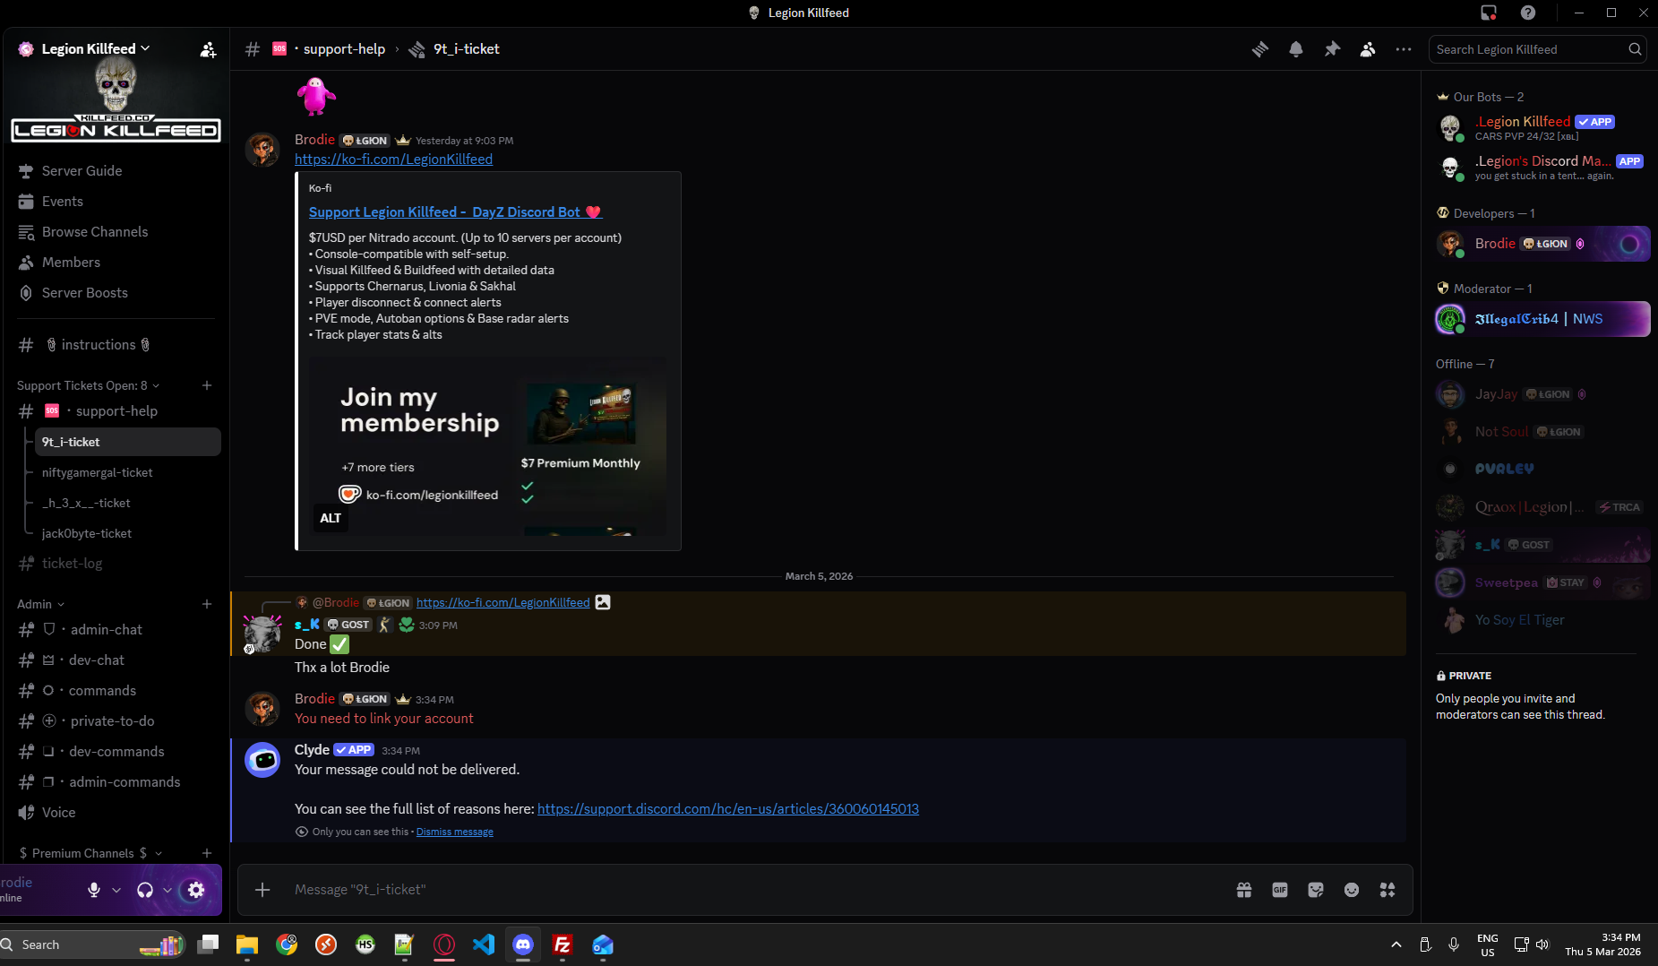
Task: Open notification settings bell icon
Action: click(1296, 49)
